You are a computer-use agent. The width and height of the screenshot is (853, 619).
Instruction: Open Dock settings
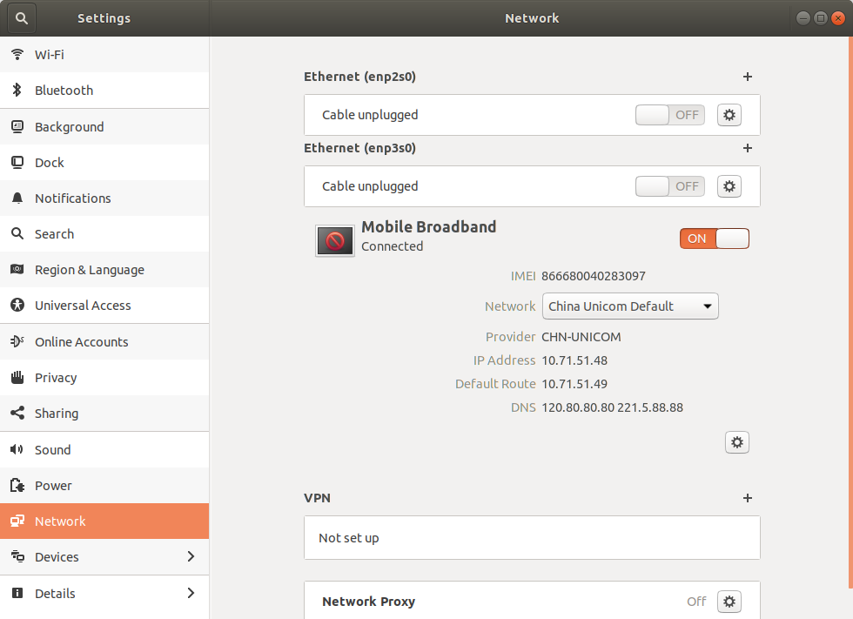coord(104,163)
